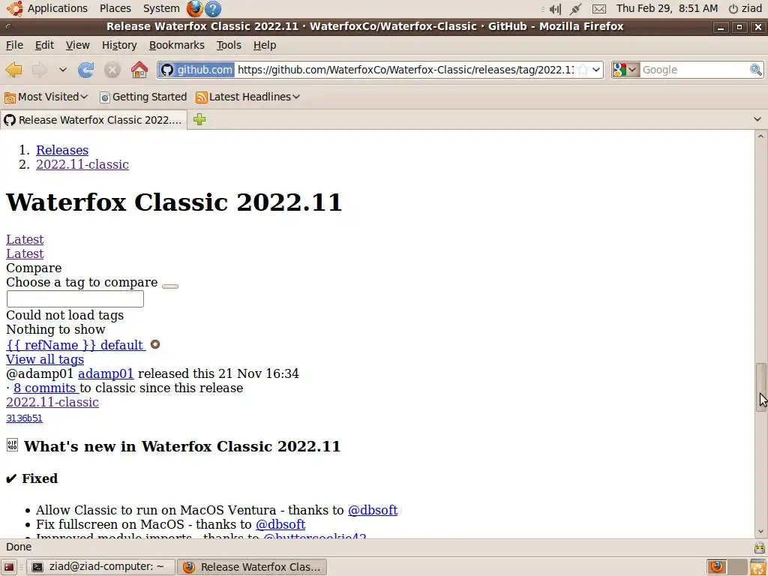Open the View all tags link
This screenshot has width=768, height=576.
pos(45,359)
